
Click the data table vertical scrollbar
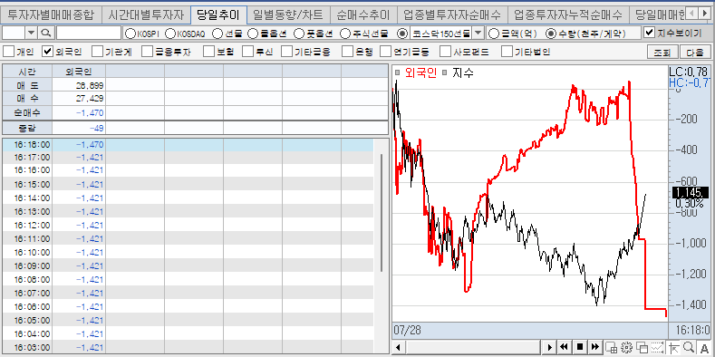tap(382, 212)
